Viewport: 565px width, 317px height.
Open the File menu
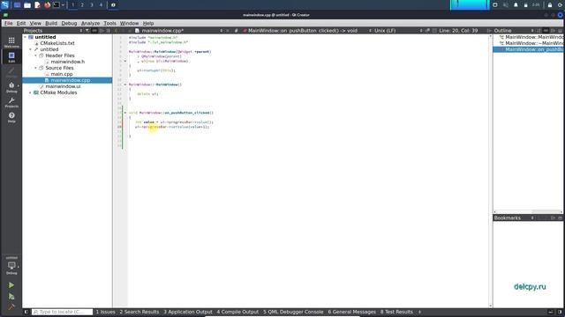(8, 24)
